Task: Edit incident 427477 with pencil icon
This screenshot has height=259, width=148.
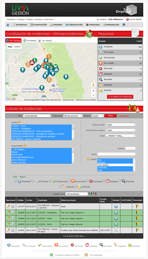Action: [8, 207]
